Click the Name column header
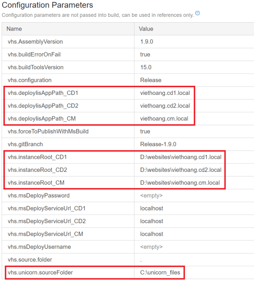The height and width of the screenshot is (281, 254). point(15,29)
